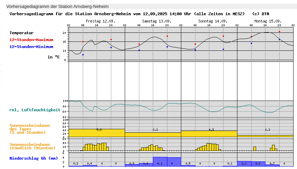Select the red 12-Stunden-Maximum legend label
This screenshot has height=169, width=297.
[x=31, y=40]
